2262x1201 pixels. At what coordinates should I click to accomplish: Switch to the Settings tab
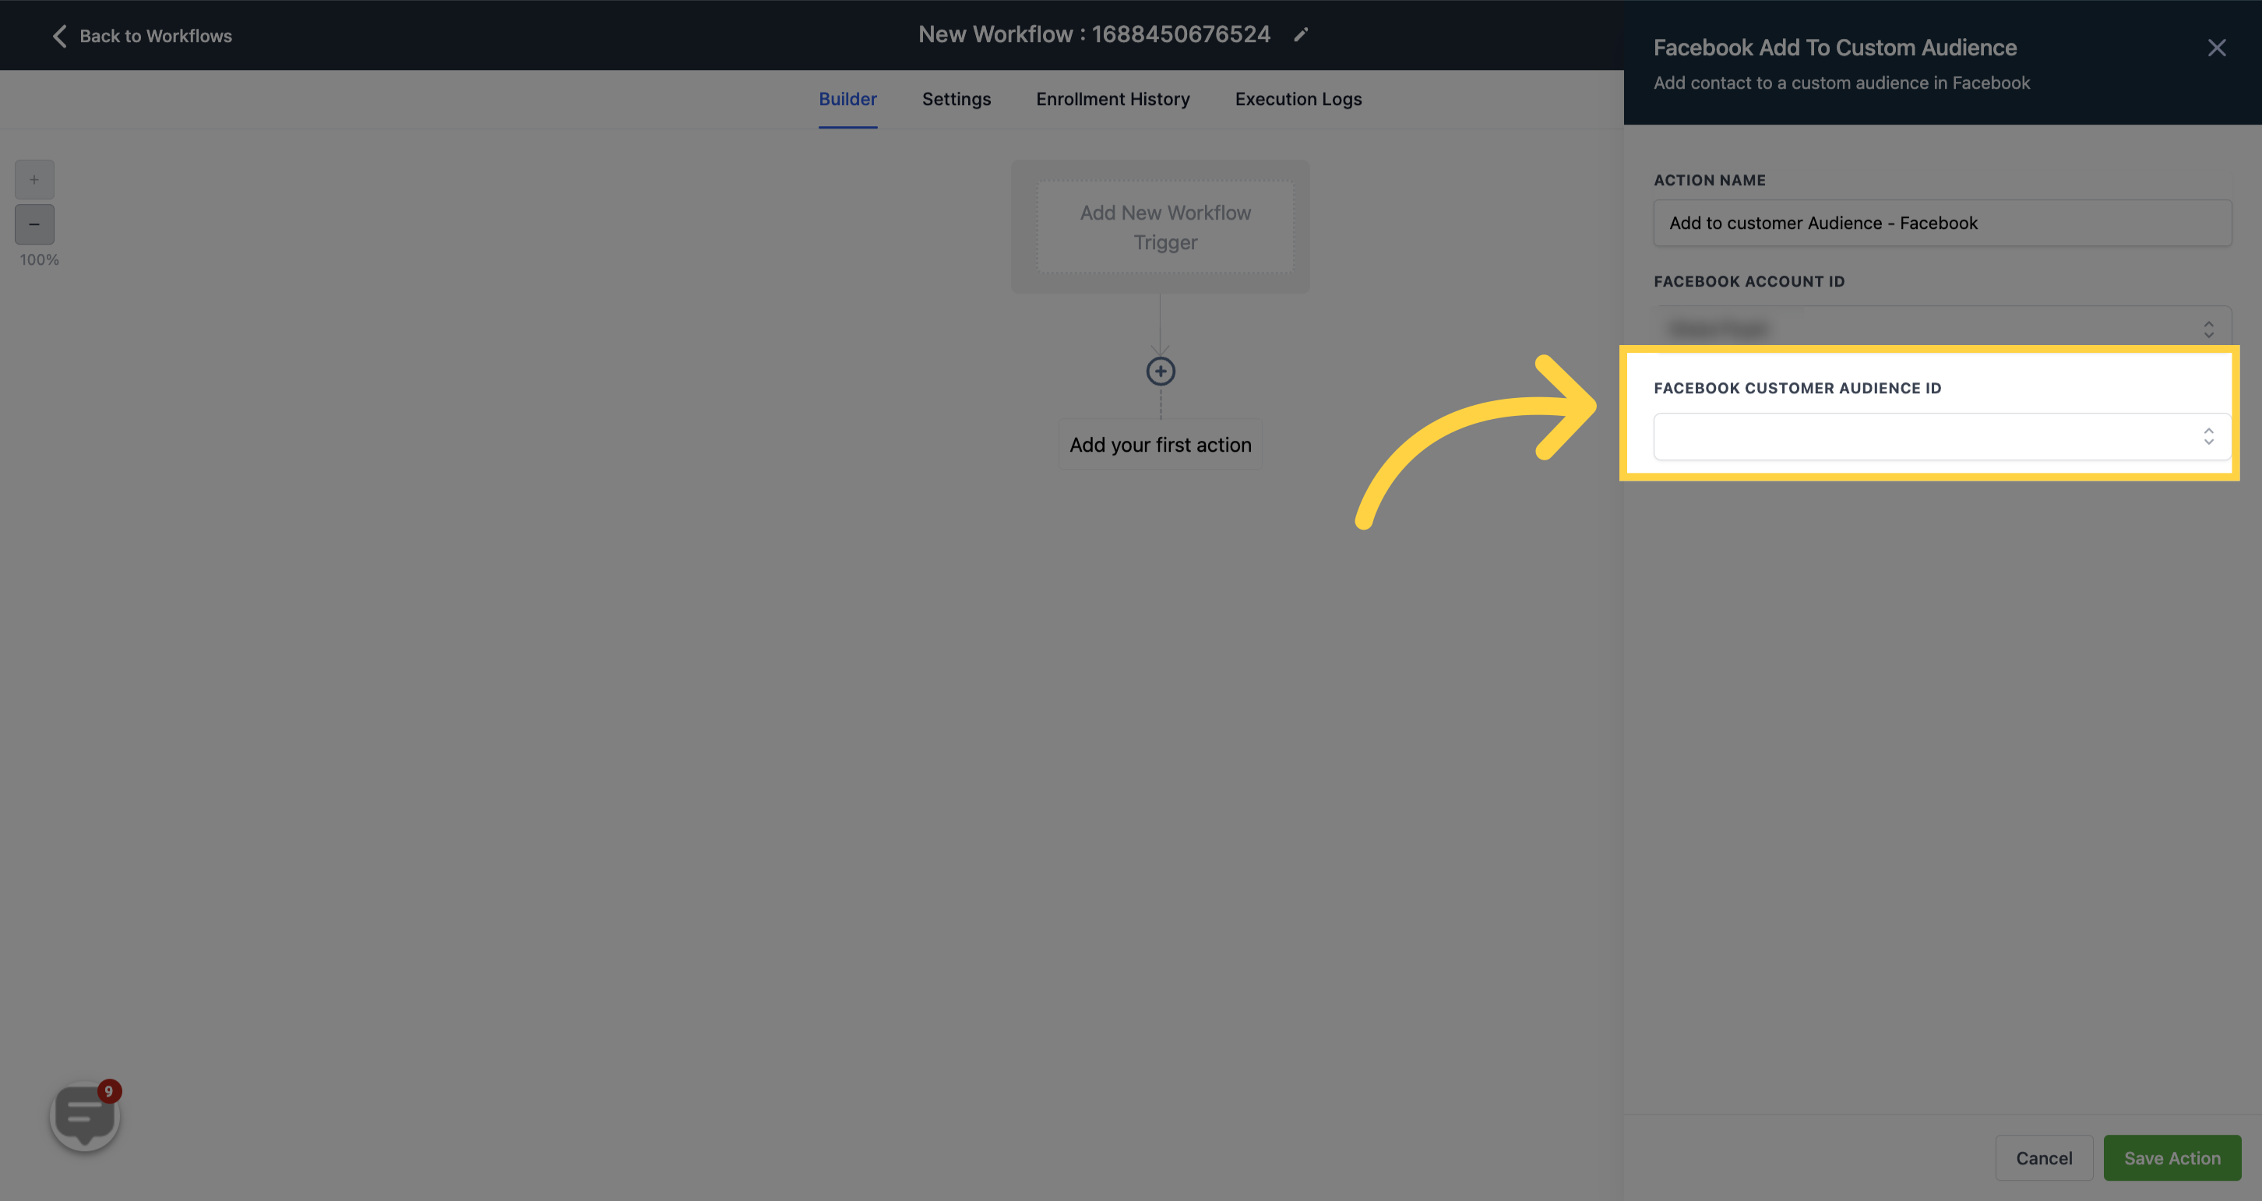pos(956,99)
